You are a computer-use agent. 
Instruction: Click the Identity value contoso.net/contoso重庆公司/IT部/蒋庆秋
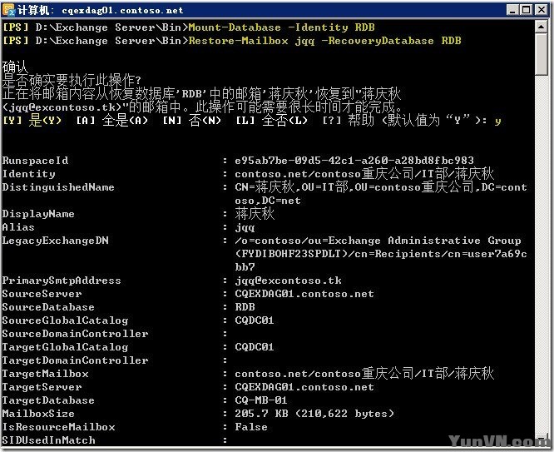364,174
